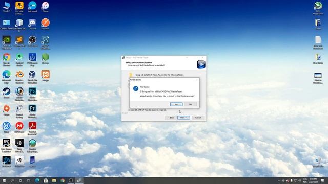Open the notification center icon
328x184 pixels.
click(322, 180)
